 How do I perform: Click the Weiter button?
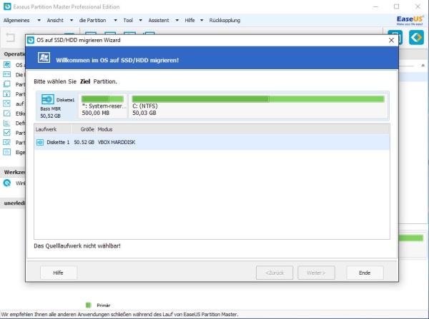pos(316,273)
